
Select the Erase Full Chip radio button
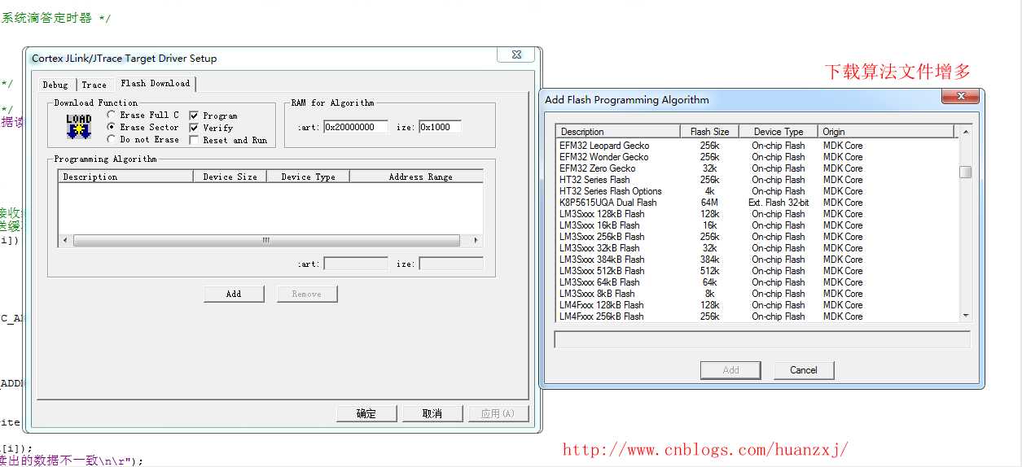[143, 115]
